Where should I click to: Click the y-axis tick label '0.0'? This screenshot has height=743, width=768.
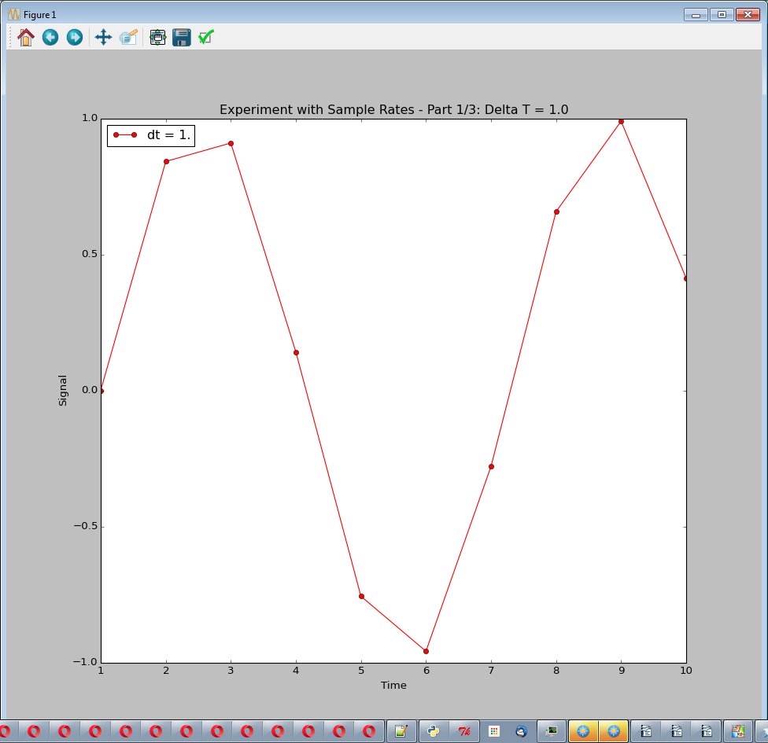click(90, 390)
